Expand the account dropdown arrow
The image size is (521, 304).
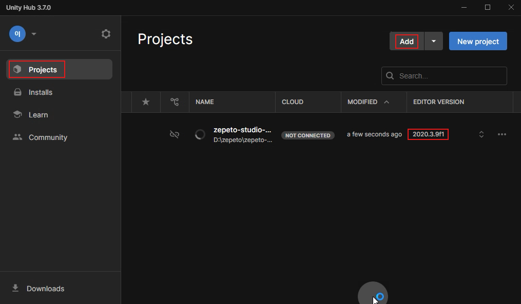click(33, 34)
